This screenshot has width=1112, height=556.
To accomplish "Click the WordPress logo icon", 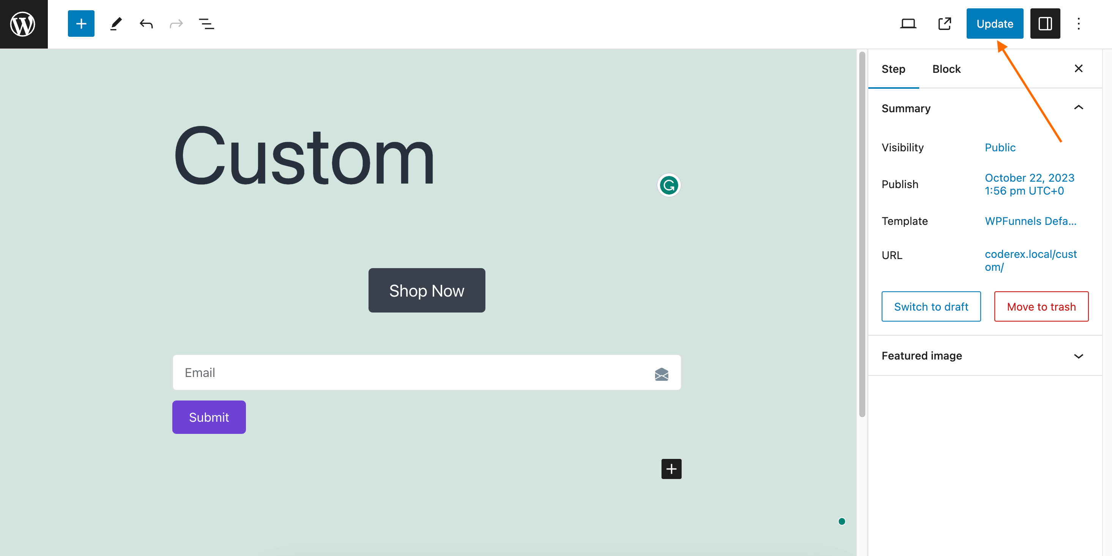I will [x=24, y=24].
